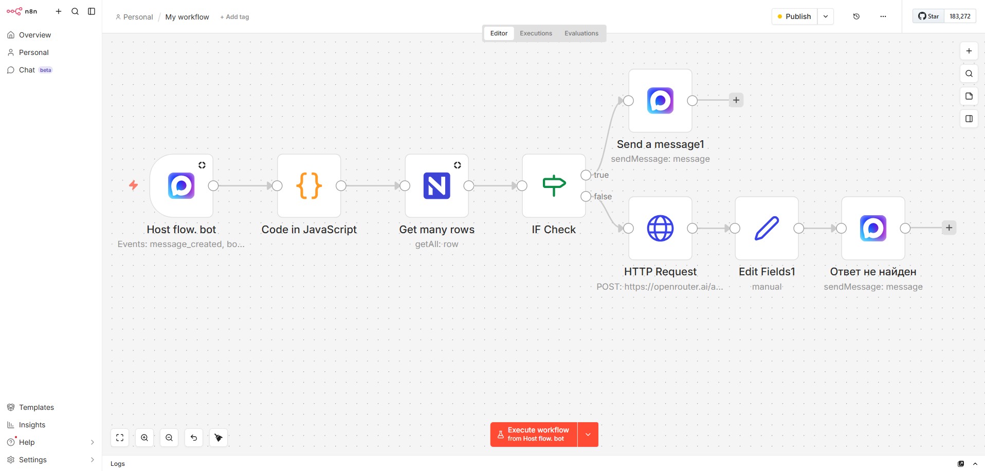
Task: Click the Execute workflow button
Action: click(x=534, y=435)
